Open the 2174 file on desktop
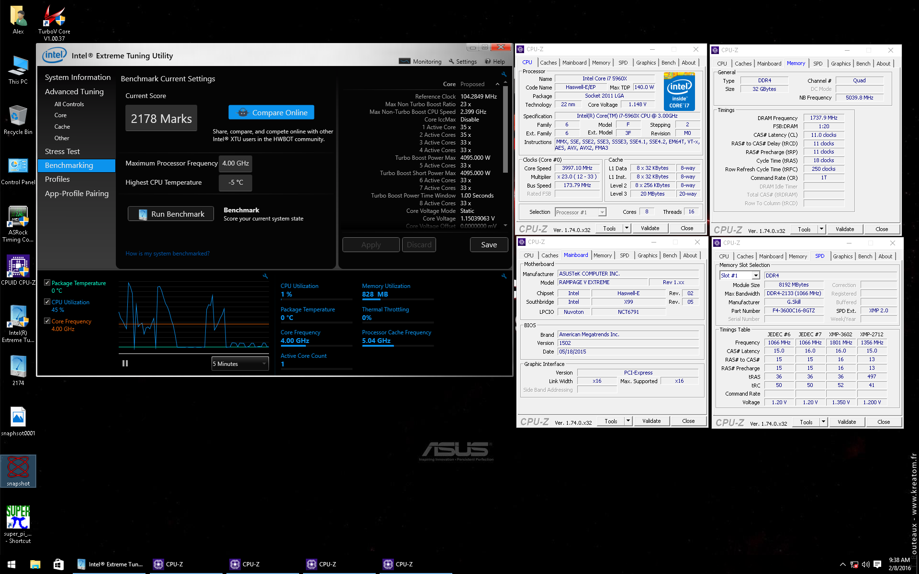The height and width of the screenshot is (574, 919). (x=18, y=371)
